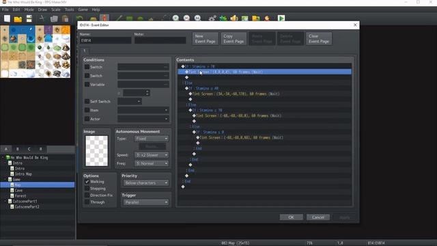Click the event Name input field

pyautogui.click(x=106, y=40)
